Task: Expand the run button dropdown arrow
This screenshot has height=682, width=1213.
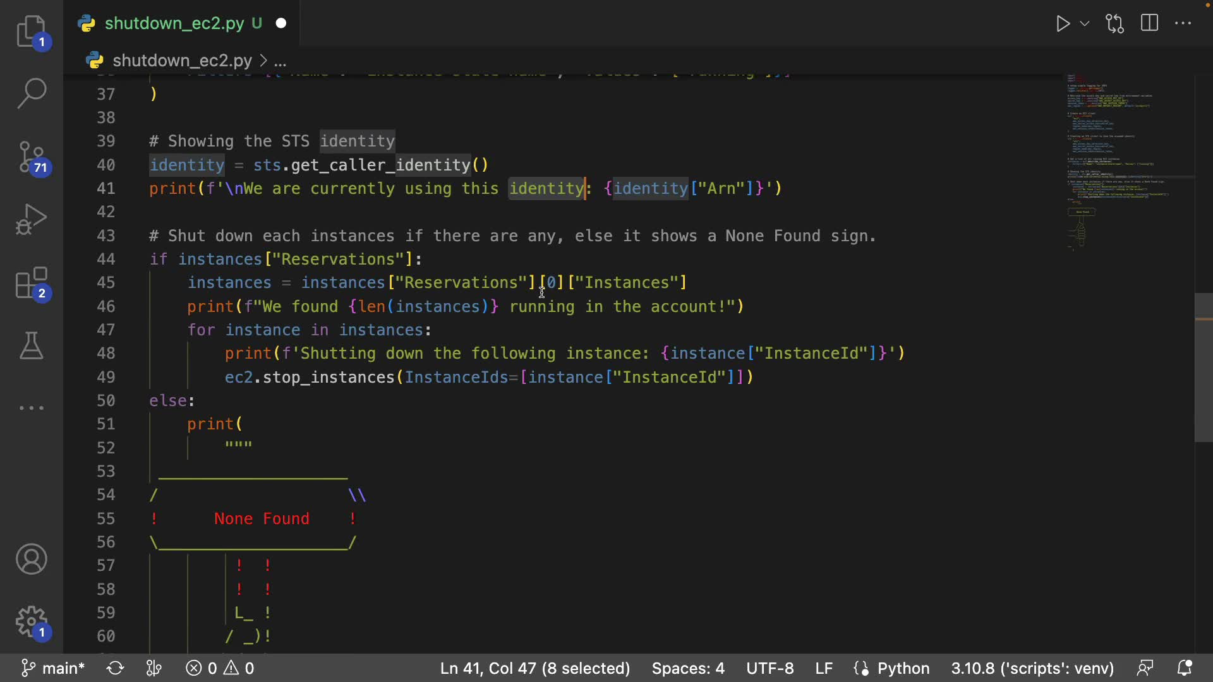Action: [1085, 24]
